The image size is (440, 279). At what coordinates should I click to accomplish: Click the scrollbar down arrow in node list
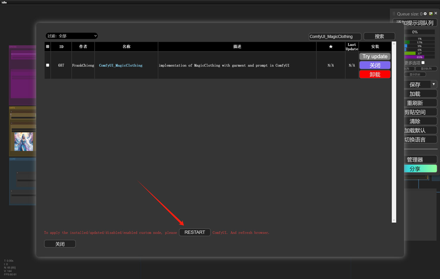click(x=394, y=220)
